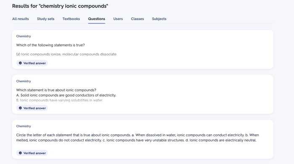This screenshot has width=294, height=164.
Task: Open the Classes tab
Action: (137, 19)
